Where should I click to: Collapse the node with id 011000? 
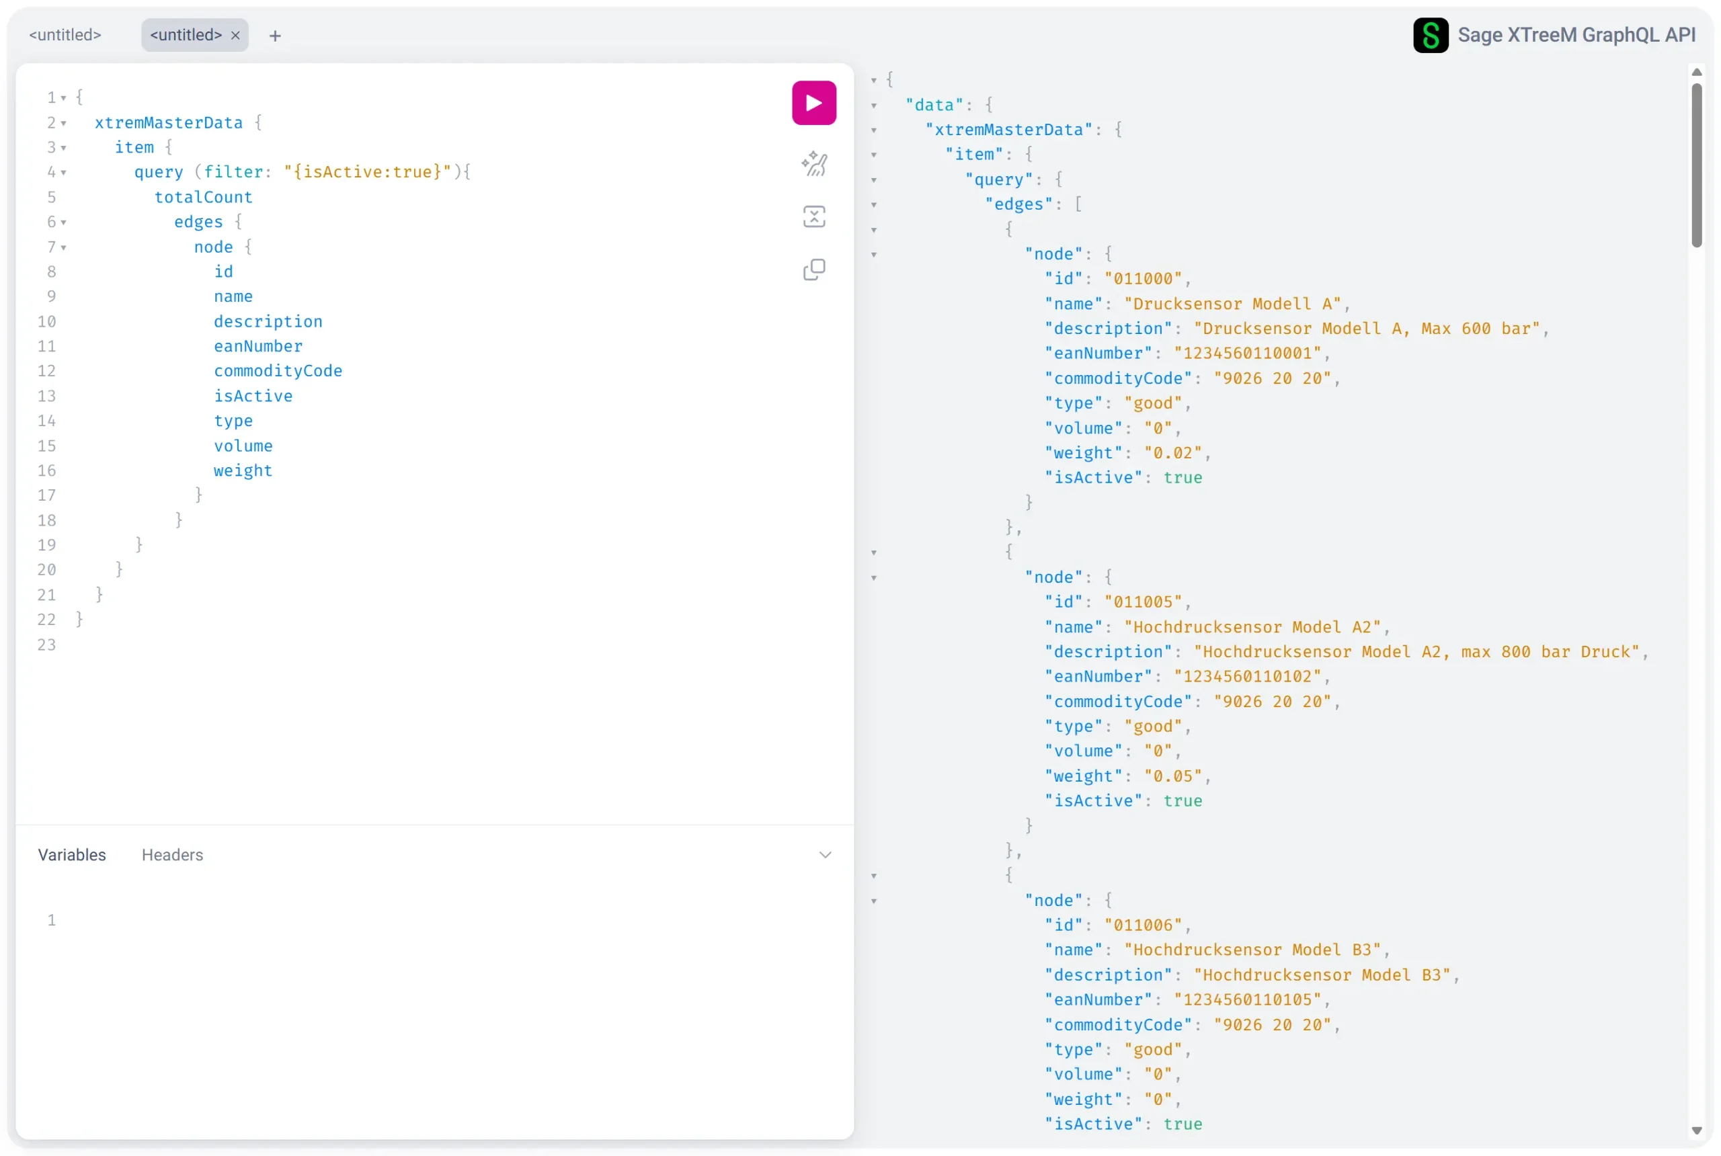coord(874,254)
